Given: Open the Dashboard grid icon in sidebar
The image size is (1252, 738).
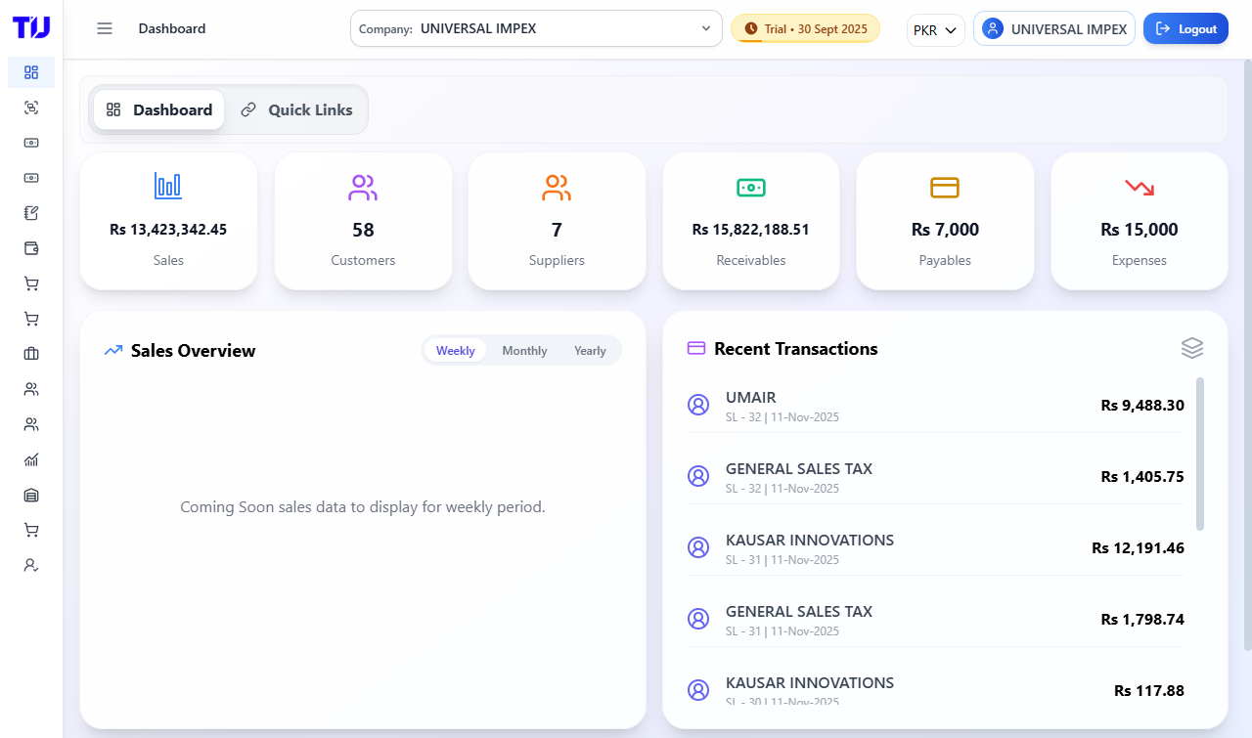Looking at the screenshot, I should pos(30,72).
